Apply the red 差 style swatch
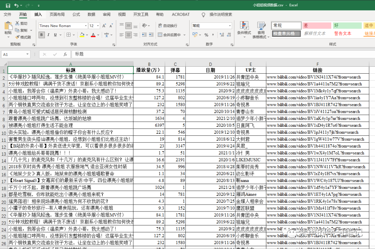375x249 pixels. [x=316, y=25]
